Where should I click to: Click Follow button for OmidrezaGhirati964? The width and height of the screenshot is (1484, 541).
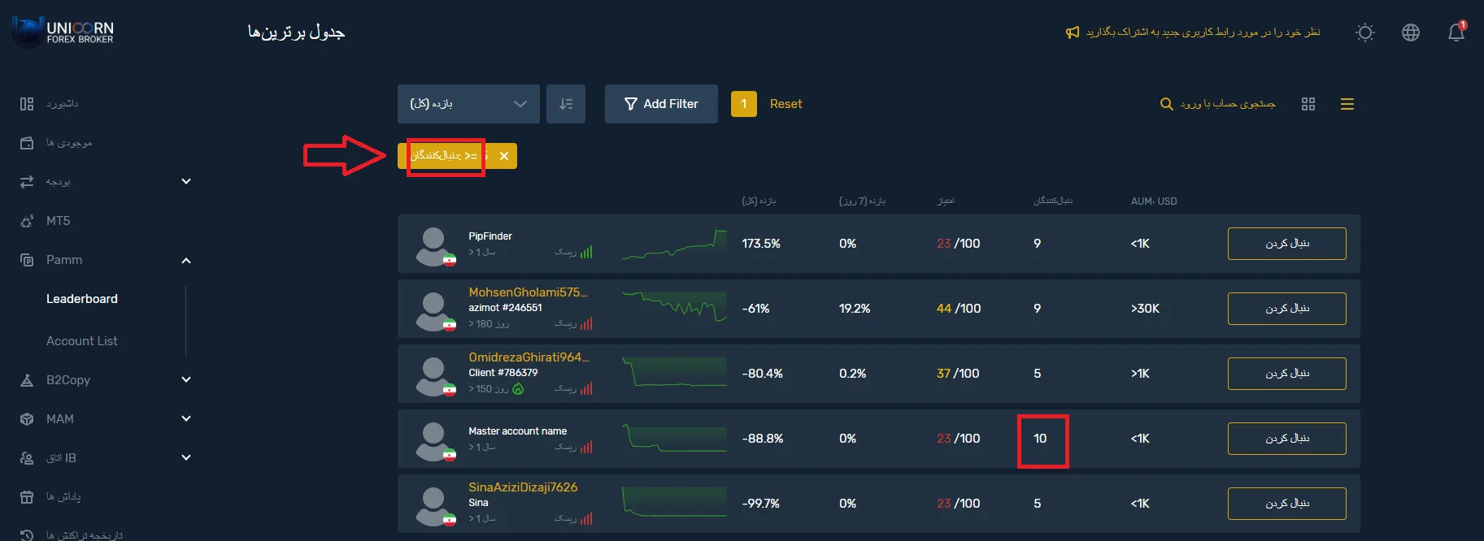1287,374
